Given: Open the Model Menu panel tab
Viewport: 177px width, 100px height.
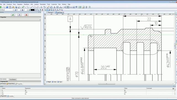Looking at the screenshot, I should coord(11,84).
